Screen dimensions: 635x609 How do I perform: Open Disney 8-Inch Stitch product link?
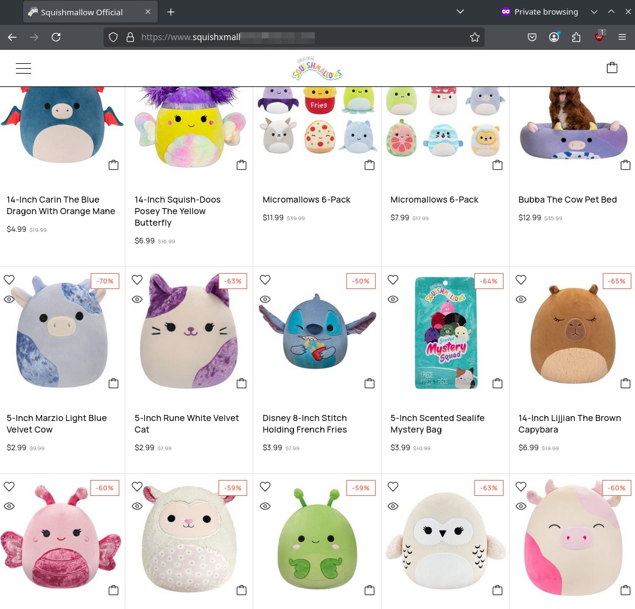(304, 423)
